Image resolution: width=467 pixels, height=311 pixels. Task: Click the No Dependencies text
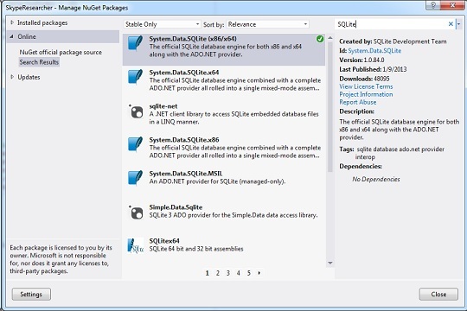(x=376, y=179)
